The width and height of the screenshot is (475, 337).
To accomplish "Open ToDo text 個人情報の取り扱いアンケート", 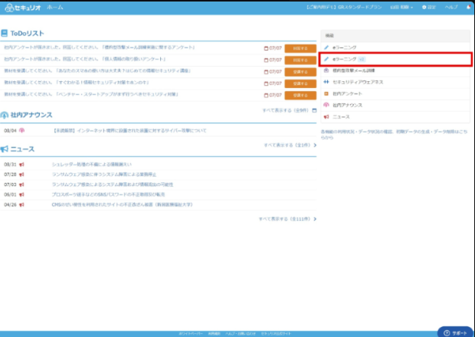I will (x=85, y=59).
